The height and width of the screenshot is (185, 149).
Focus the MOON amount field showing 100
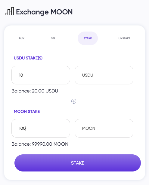coord(41,128)
